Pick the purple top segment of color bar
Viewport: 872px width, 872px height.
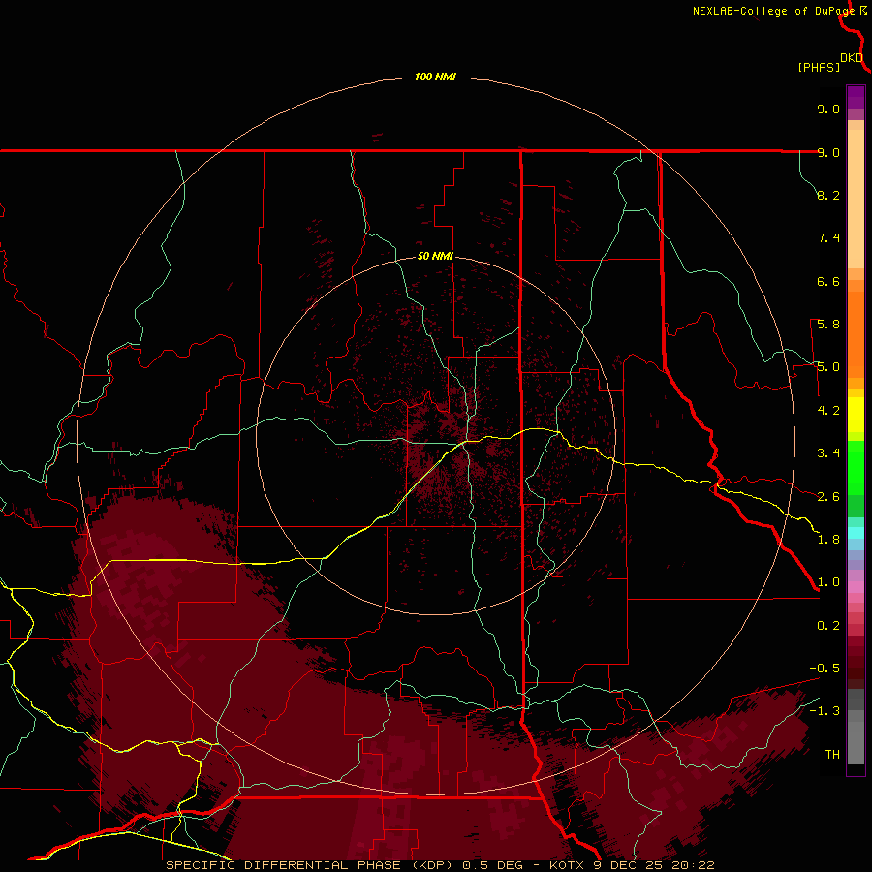[x=856, y=97]
